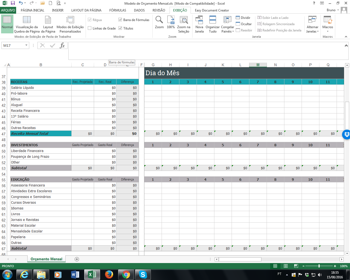The image size is (350, 280).
Task: Click the horizontal scrollbar thumb
Action: [240, 259]
